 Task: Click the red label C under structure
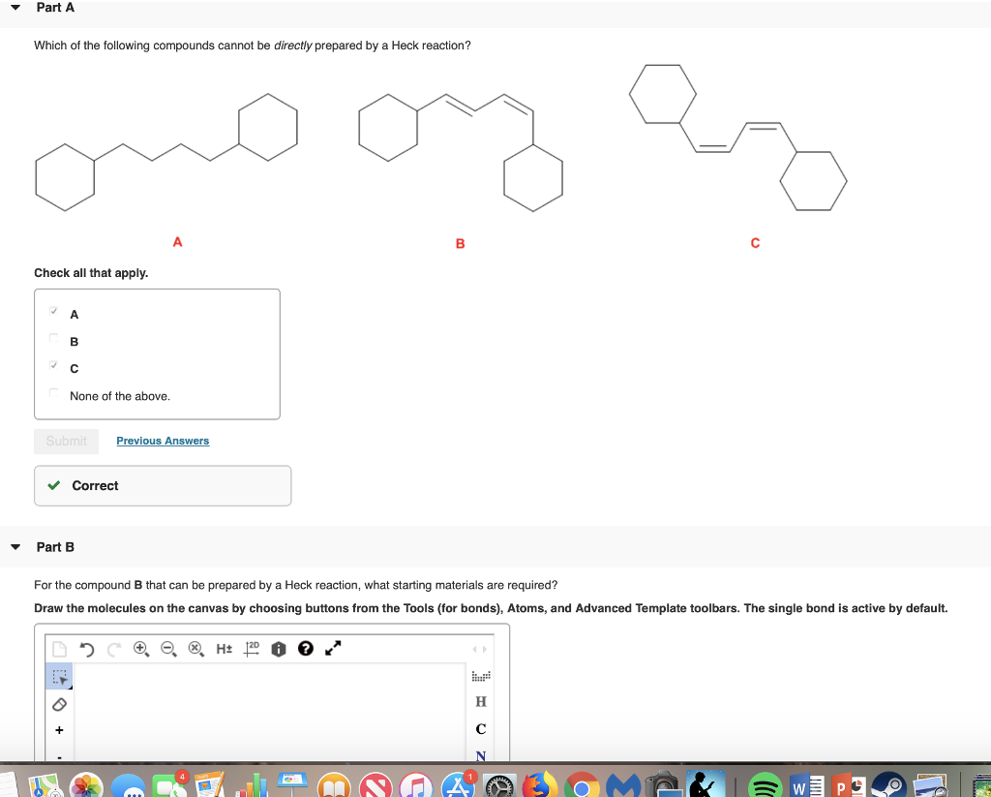755,243
